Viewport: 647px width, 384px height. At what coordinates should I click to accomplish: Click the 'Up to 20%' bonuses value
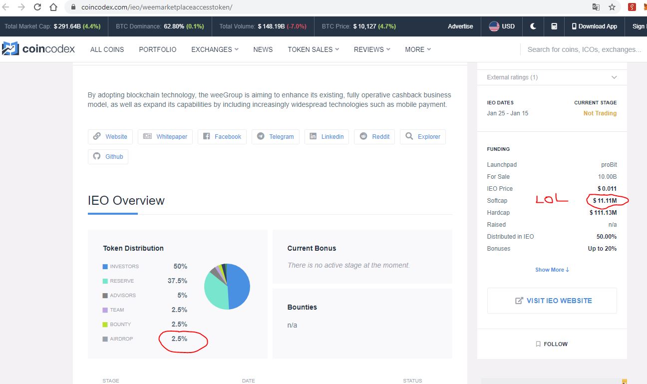(602, 249)
